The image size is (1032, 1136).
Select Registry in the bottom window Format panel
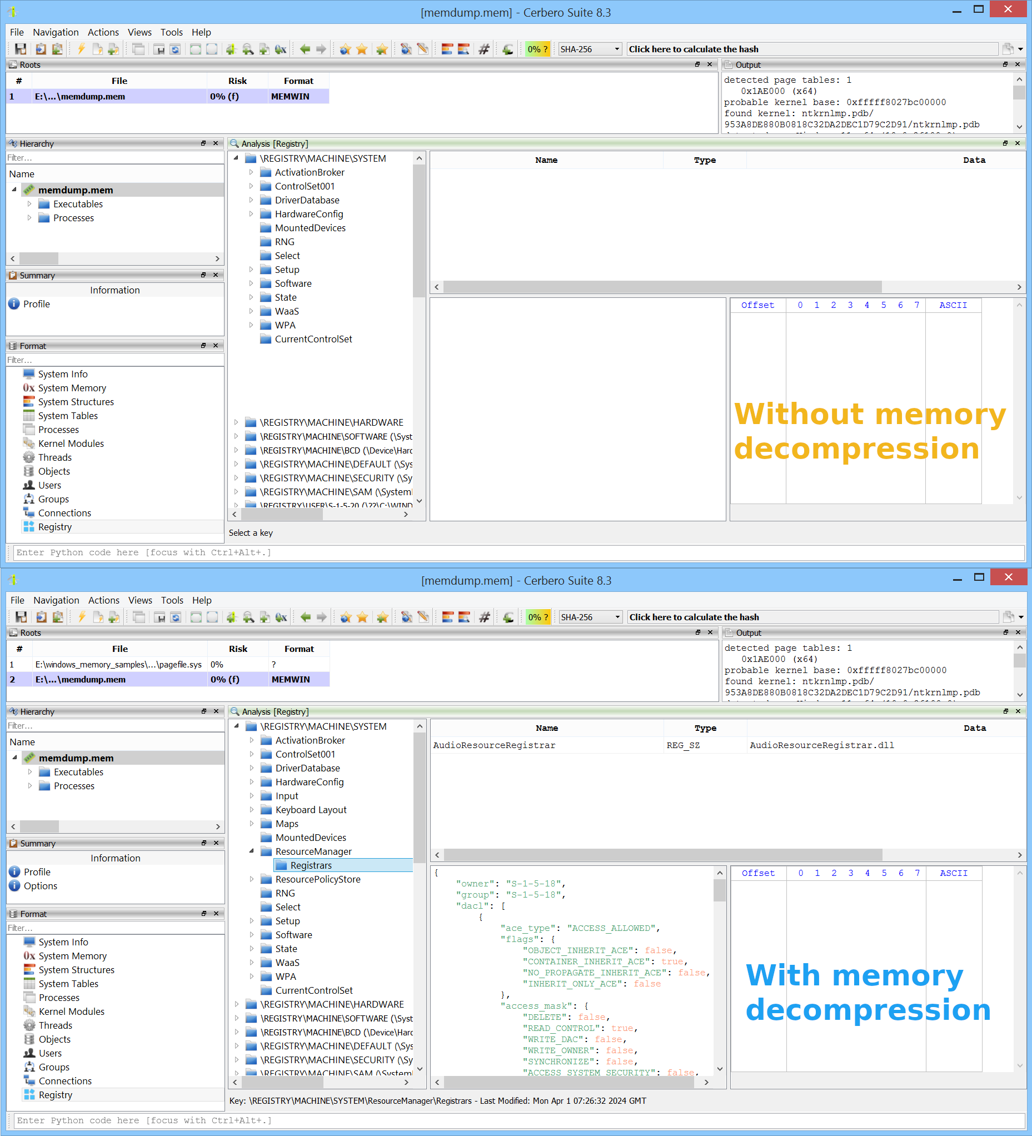pyautogui.click(x=55, y=1095)
